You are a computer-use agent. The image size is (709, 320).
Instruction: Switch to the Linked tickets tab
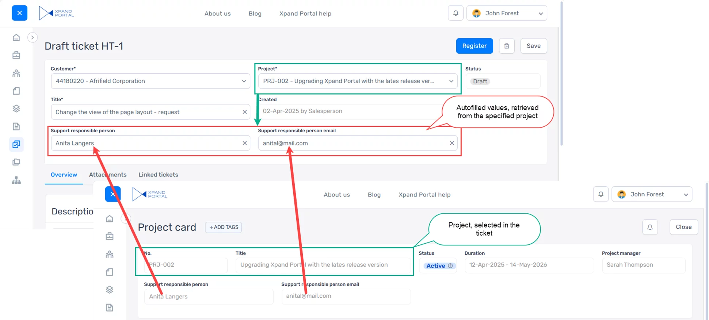point(158,175)
